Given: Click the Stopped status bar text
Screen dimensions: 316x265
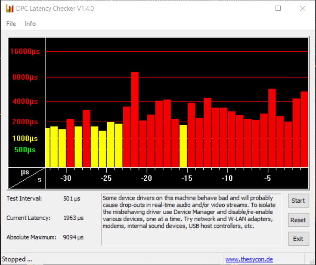Looking at the screenshot, I should [17, 259].
